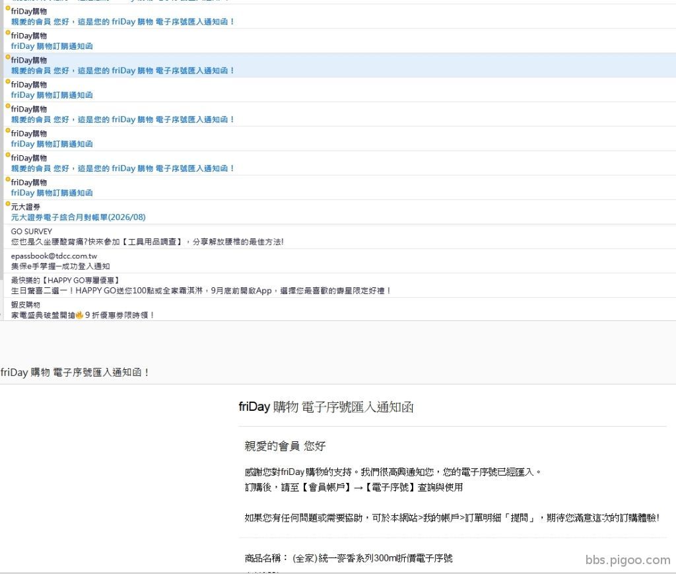Viewport: 676px width, 574px height.
Task: Open the 工具用品調查 survey email subject
Action: 147,242
